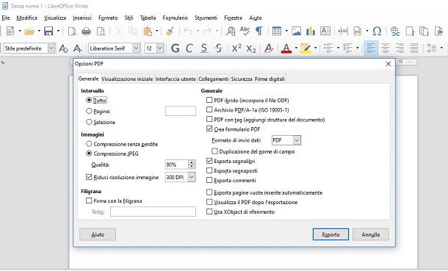Open Formato di invio dati FDF dropdown
The width and height of the screenshot is (448, 271).
[x=297, y=140]
